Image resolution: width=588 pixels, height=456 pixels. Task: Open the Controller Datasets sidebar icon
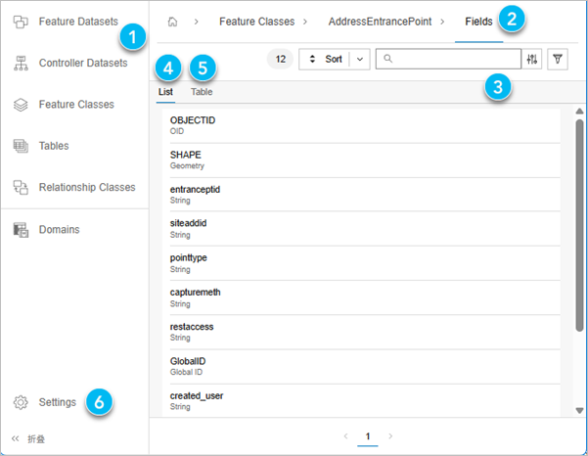[21, 63]
